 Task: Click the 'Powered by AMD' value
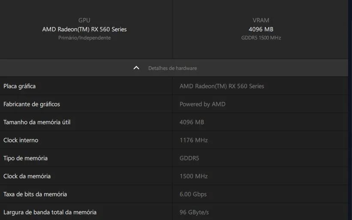click(202, 104)
